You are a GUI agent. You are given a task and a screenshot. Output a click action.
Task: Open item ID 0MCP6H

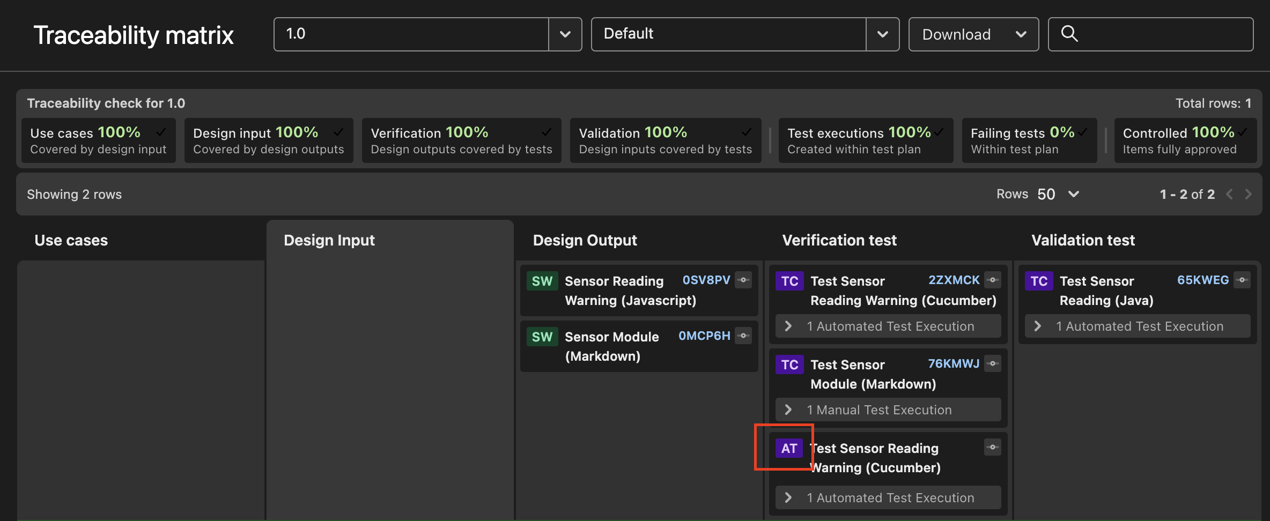(x=704, y=336)
